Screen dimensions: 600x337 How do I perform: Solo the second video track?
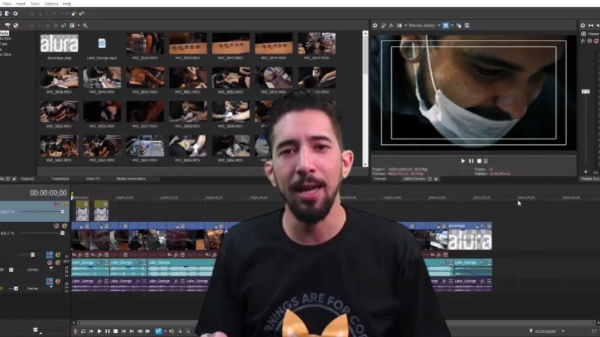point(64,226)
